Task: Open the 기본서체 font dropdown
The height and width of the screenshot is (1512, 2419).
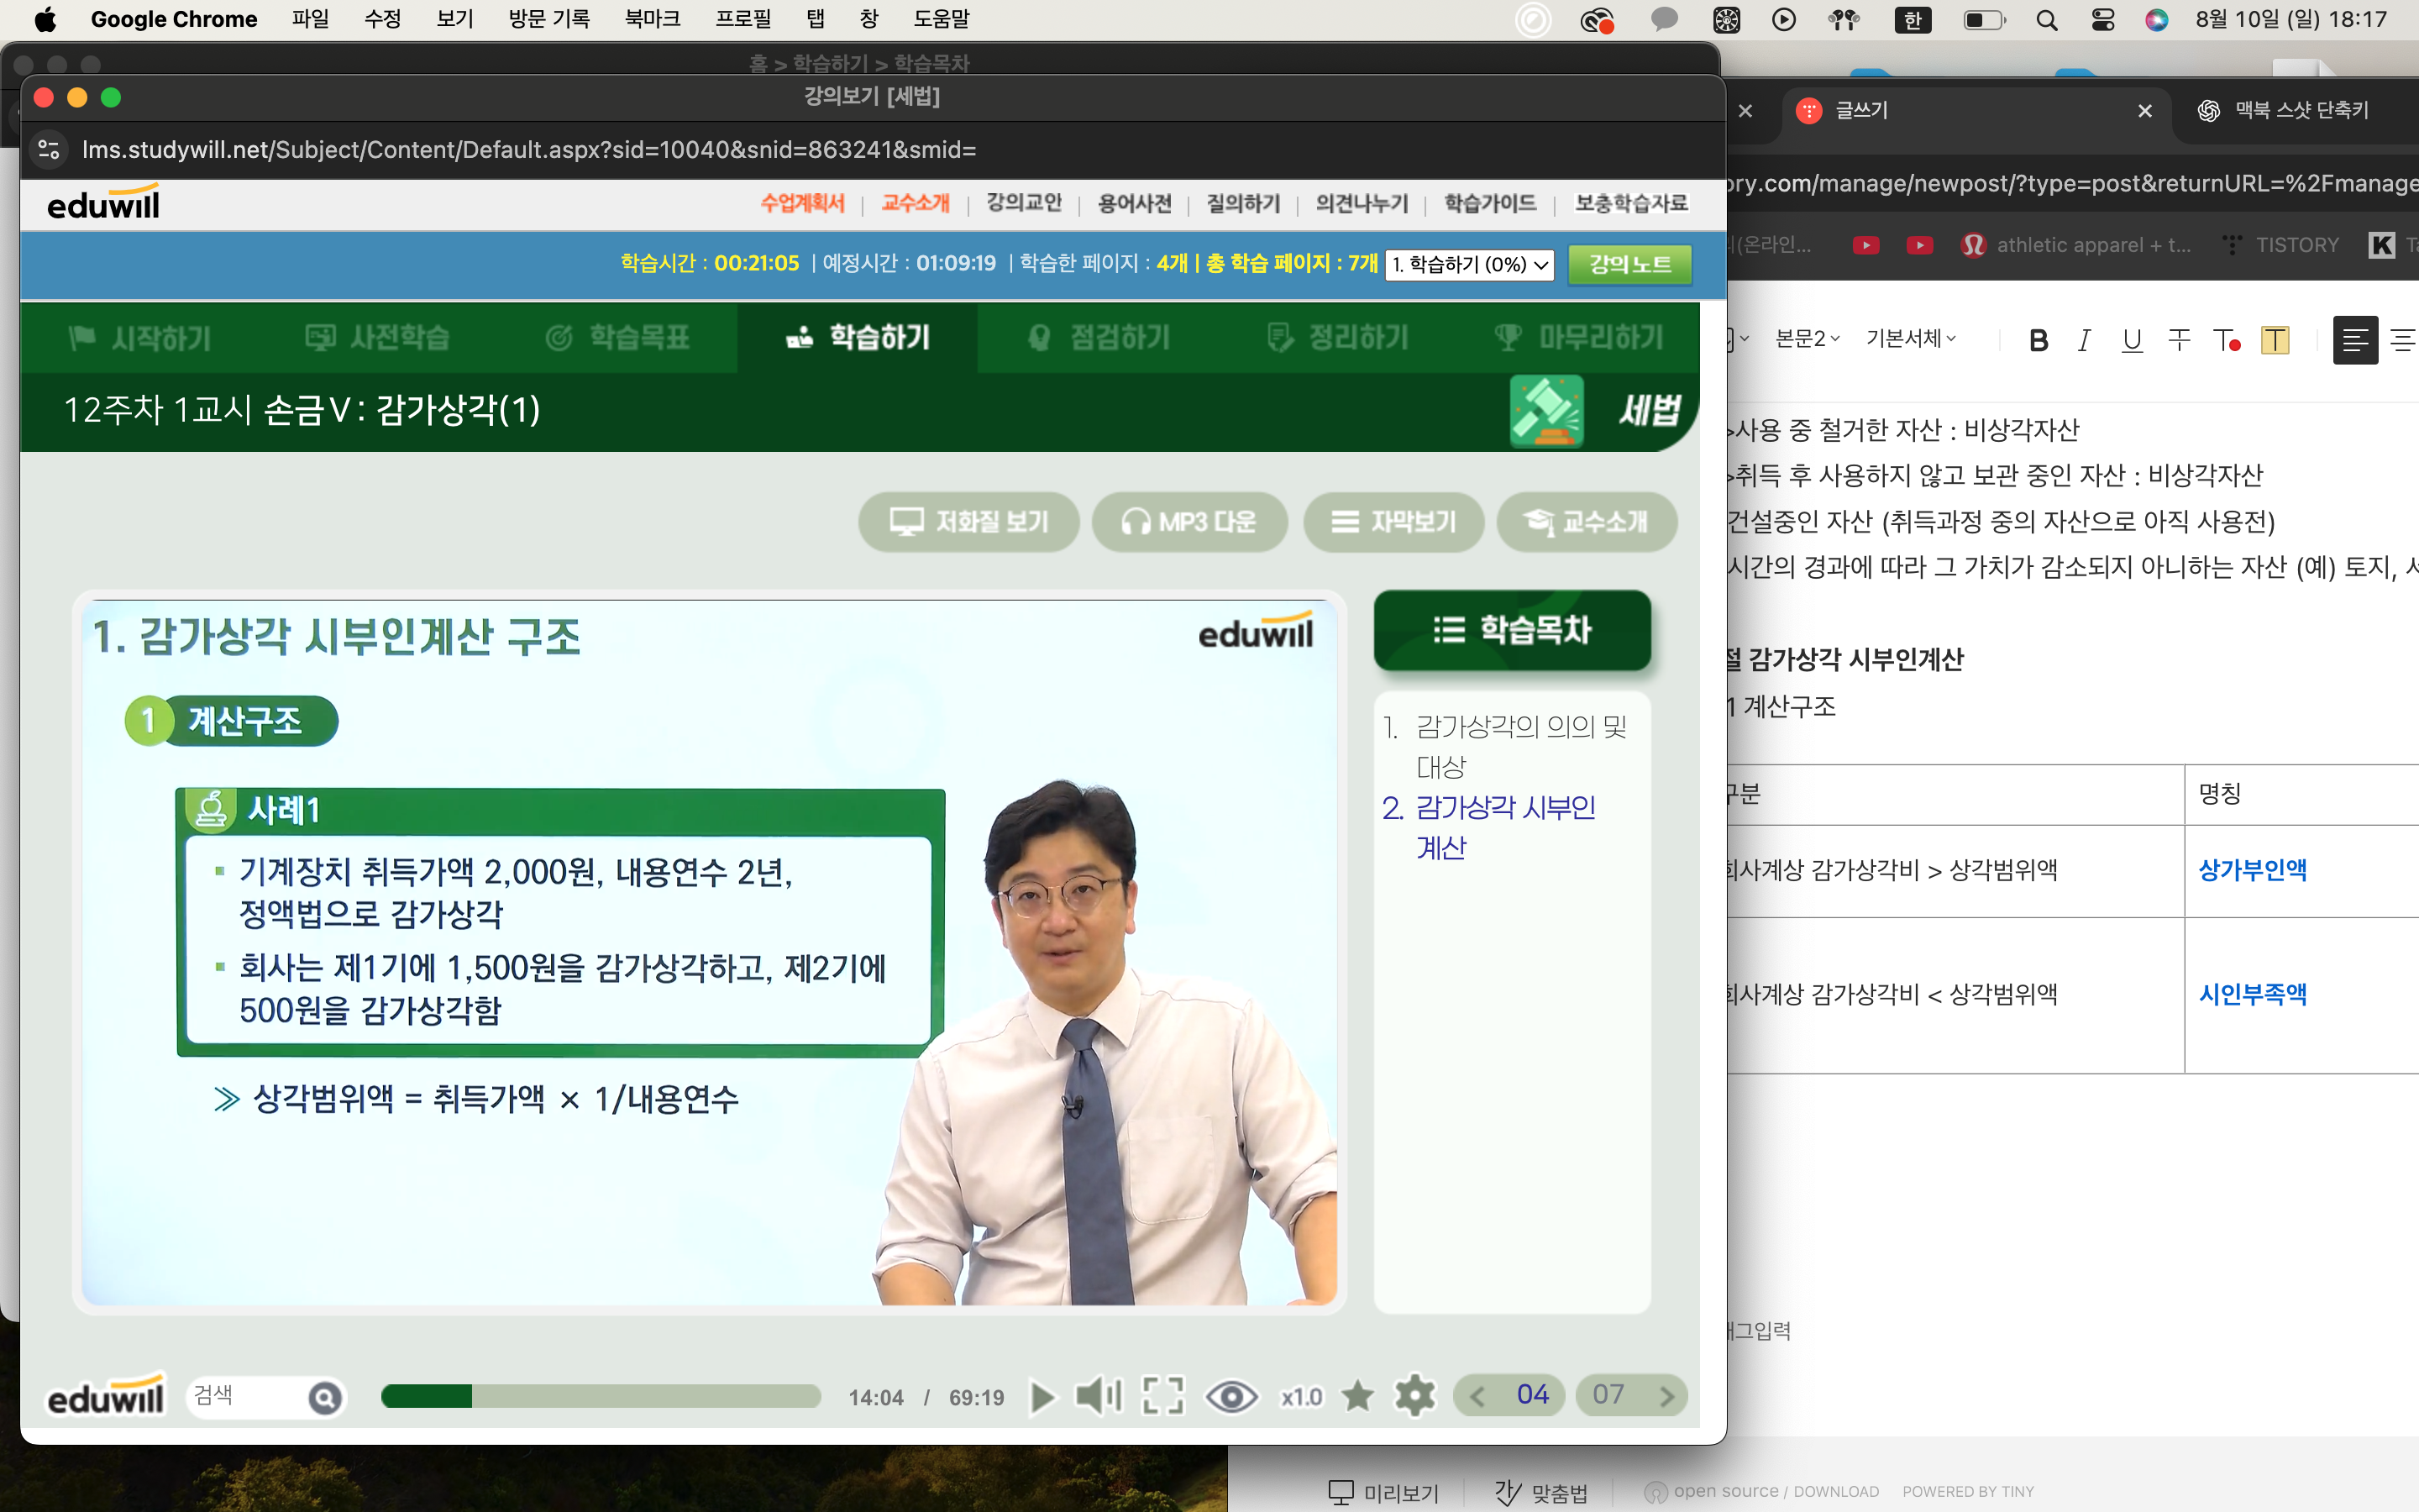Action: pos(1910,339)
